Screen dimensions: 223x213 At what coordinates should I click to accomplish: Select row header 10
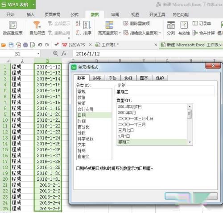[5, 120]
